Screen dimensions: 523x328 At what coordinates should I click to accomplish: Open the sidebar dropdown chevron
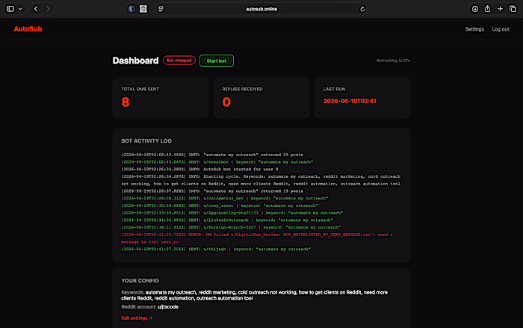20,9
